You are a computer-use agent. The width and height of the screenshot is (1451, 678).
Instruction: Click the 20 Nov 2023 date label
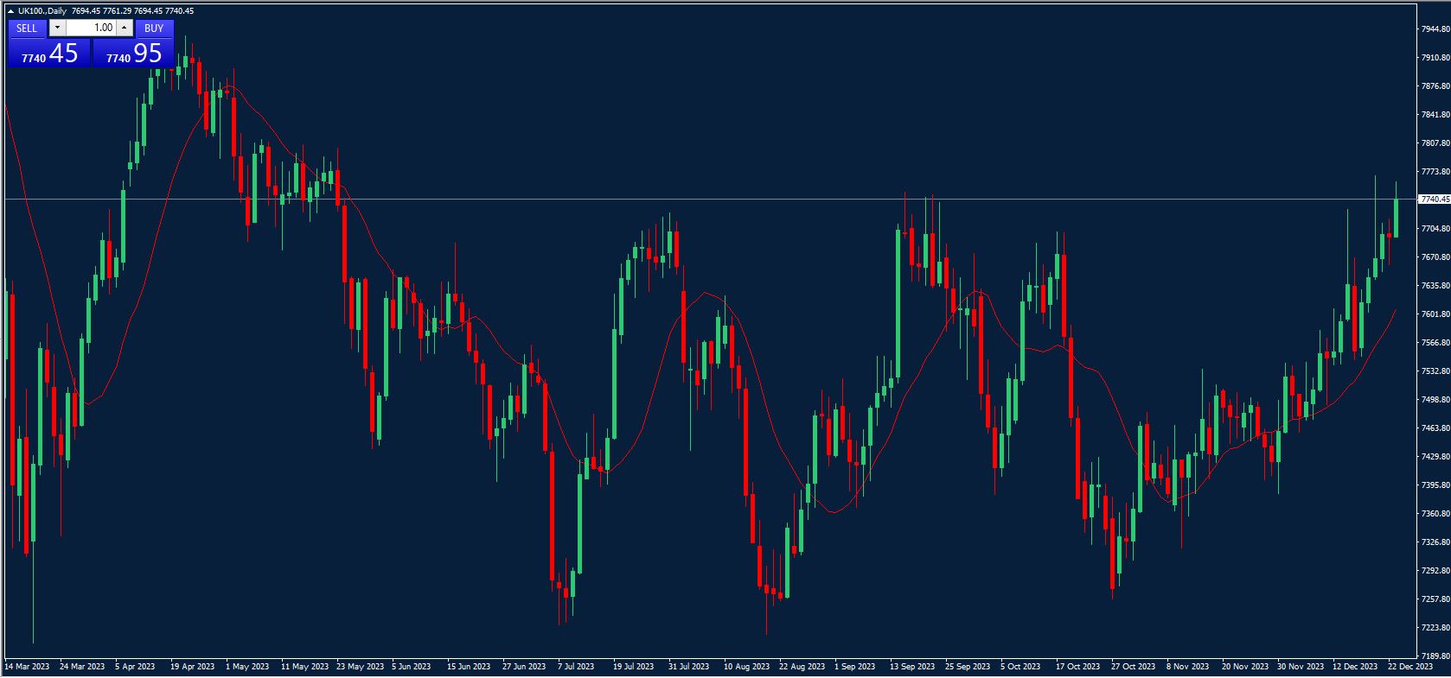point(1244,667)
